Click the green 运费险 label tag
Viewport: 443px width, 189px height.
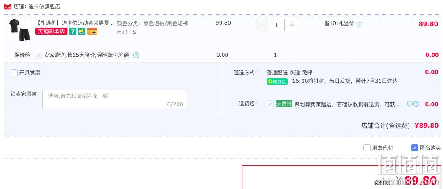pos(284,104)
